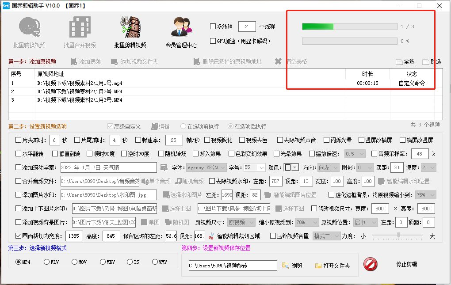Click the 添加视频文件夹 folder icon
Screen dimensions: 451x285
pyautogui.click(x=114, y=62)
